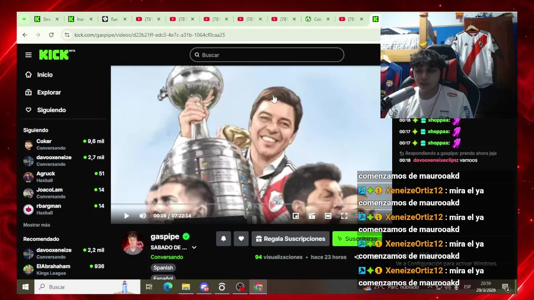Click the verified badge next to gaspipe

[186, 237]
